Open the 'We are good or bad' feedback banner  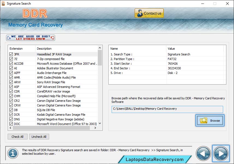(x=31, y=38)
